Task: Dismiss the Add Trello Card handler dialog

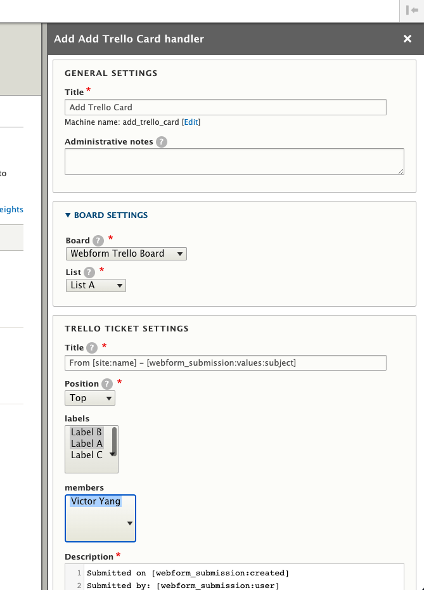Action: (408, 39)
